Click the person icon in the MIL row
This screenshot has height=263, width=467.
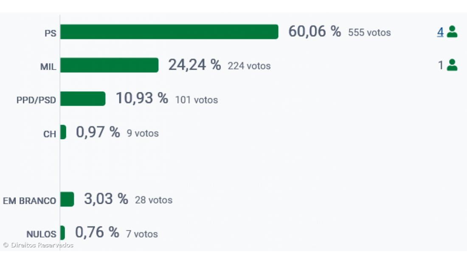tap(452, 65)
